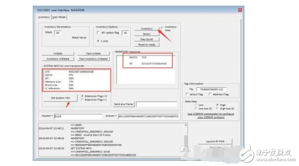
Task: Click into the Mask value field
Action: point(58,33)
